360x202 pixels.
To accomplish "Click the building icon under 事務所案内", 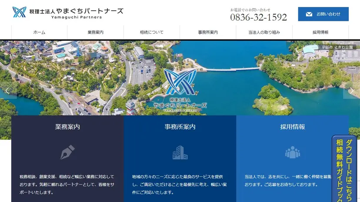I will 180,153.
